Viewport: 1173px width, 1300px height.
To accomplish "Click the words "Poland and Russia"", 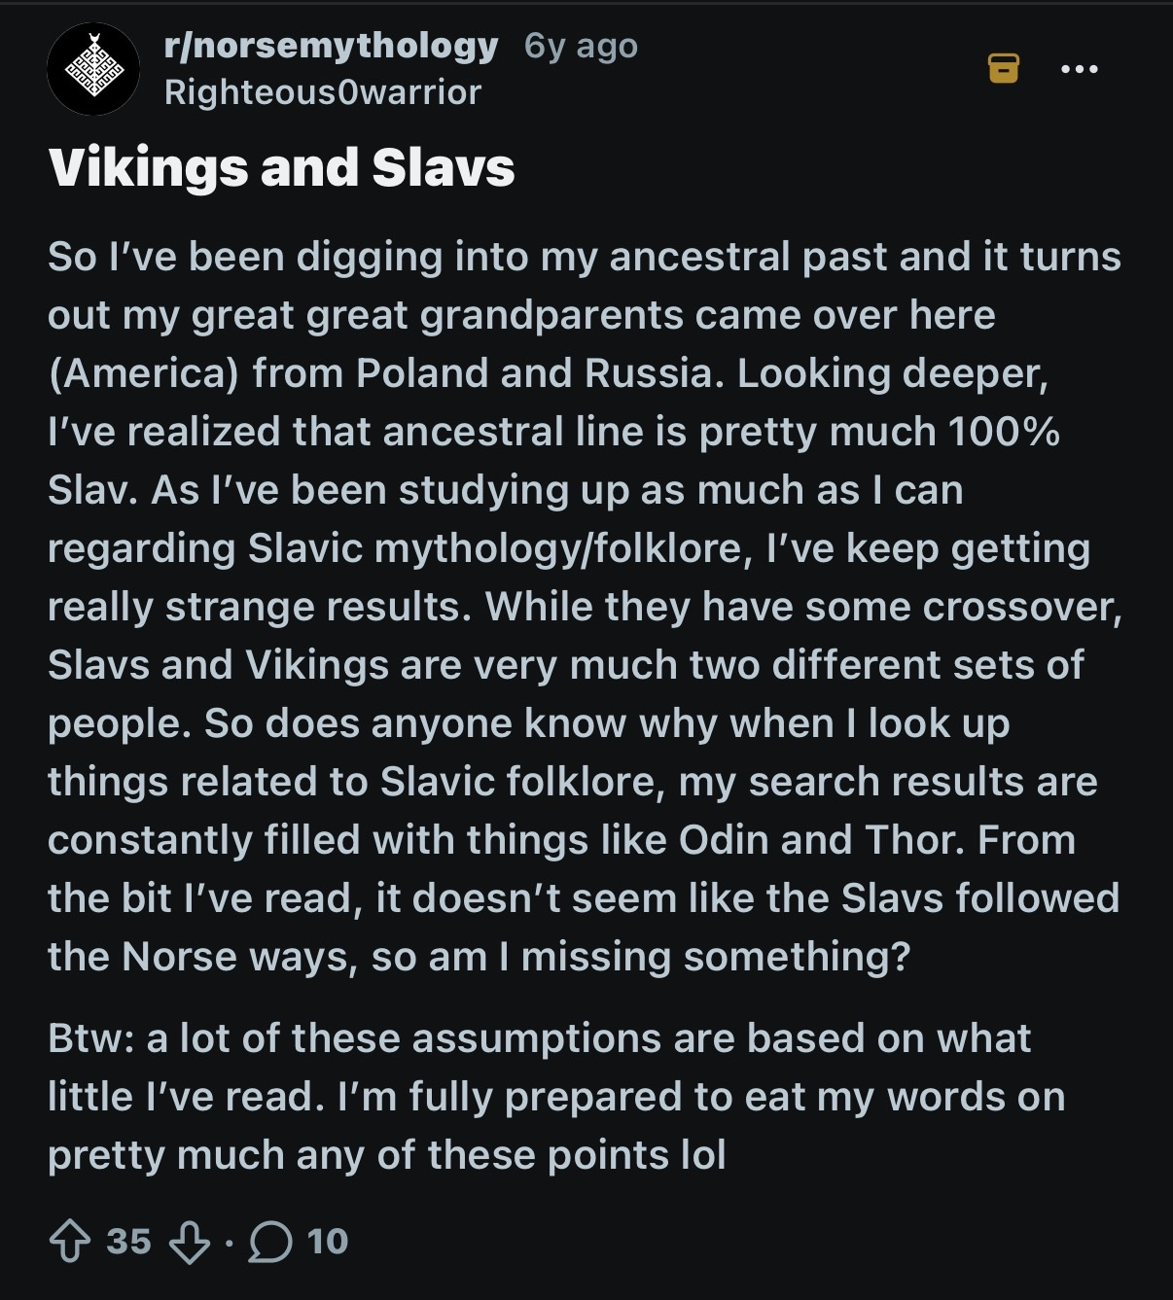I will click(533, 373).
